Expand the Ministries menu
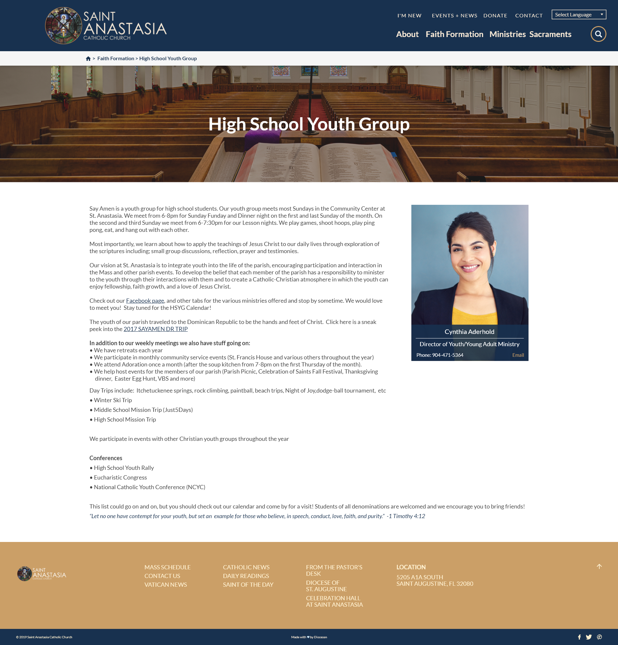The height and width of the screenshot is (645, 618). [507, 34]
